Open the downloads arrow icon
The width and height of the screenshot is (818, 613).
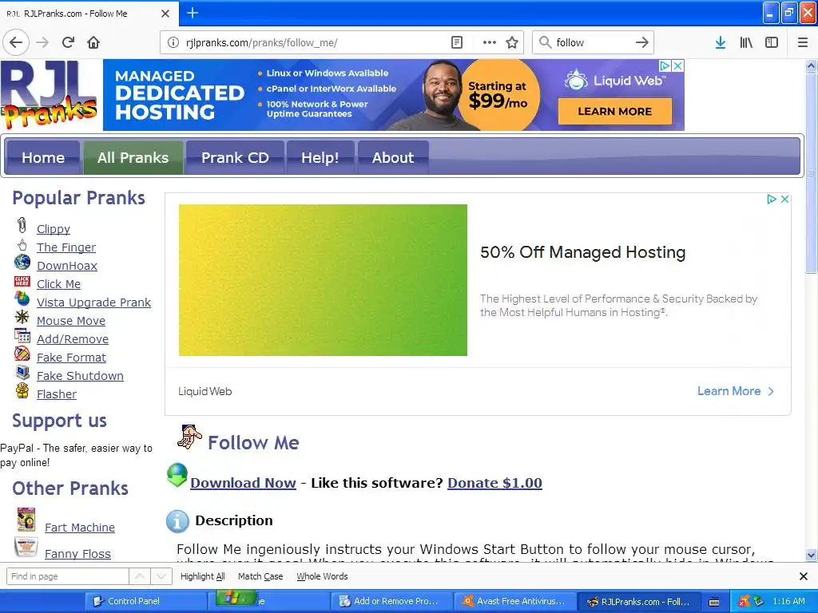click(x=721, y=42)
